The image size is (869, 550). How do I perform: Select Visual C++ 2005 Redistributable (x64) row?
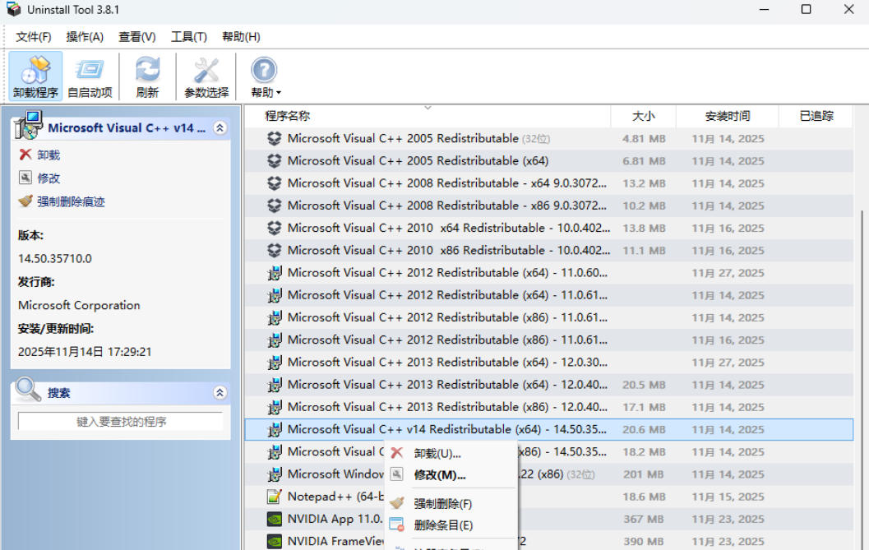(548, 161)
